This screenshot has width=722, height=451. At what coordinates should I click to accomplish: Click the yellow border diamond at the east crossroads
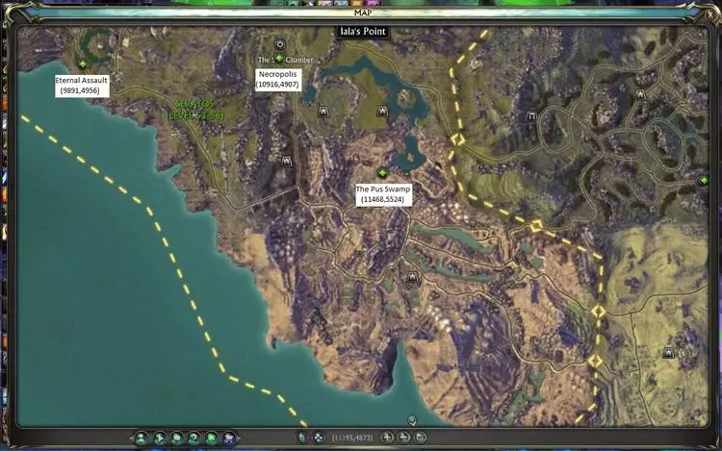(x=536, y=226)
